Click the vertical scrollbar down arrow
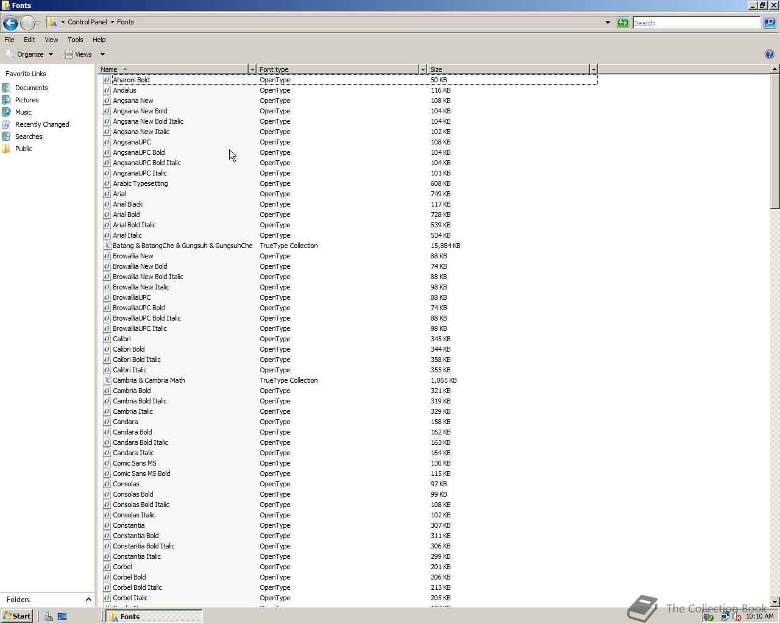 (775, 602)
